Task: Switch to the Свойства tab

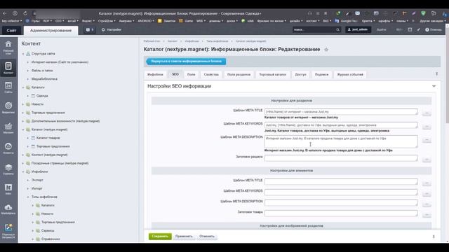Action: (211, 75)
